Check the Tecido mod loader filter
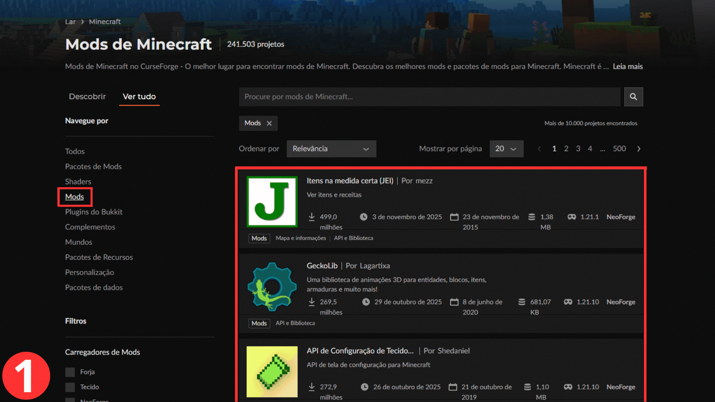This screenshot has width=715, height=402. (70, 387)
